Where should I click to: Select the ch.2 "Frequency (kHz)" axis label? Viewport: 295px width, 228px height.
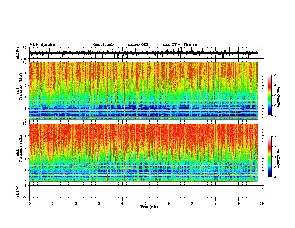(20, 148)
